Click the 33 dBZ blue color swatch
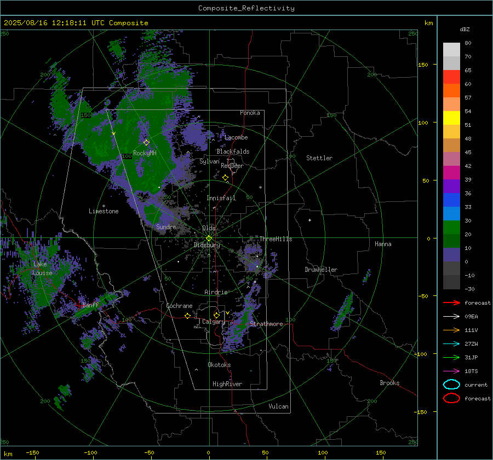Screen dimensions: 493x460 click(x=451, y=213)
